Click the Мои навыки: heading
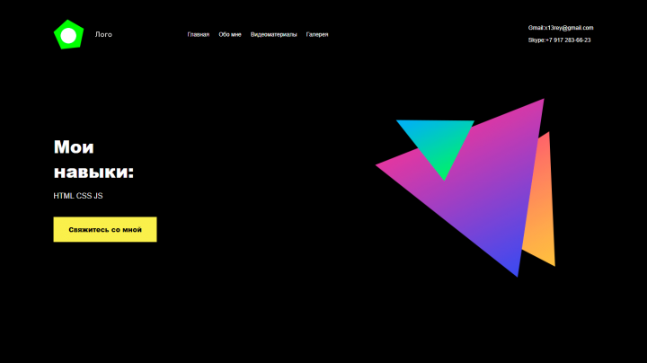The height and width of the screenshot is (363, 647). (93, 159)
